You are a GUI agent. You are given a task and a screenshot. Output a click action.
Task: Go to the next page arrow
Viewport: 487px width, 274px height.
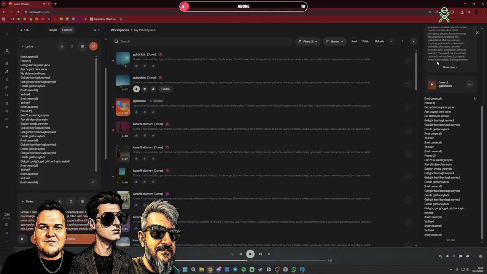coord(414,41)
